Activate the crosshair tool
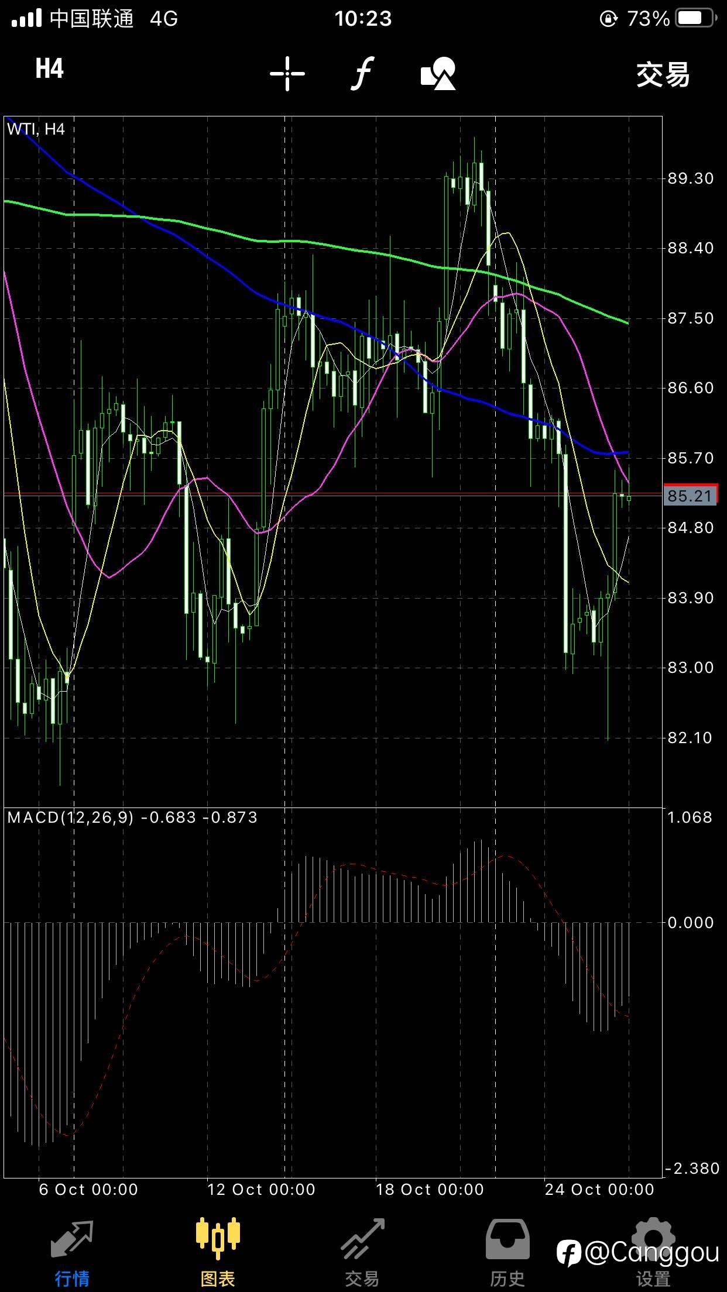727x1292 pixels. click(x=287, y=74)
